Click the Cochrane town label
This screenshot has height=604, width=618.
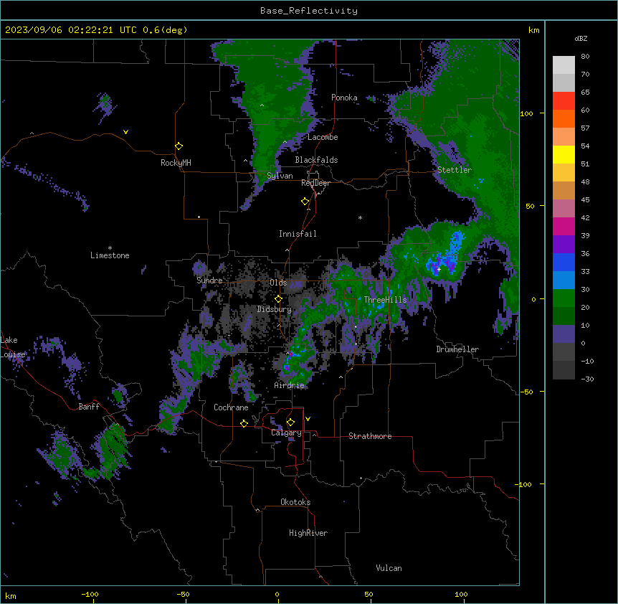[231, 407]
